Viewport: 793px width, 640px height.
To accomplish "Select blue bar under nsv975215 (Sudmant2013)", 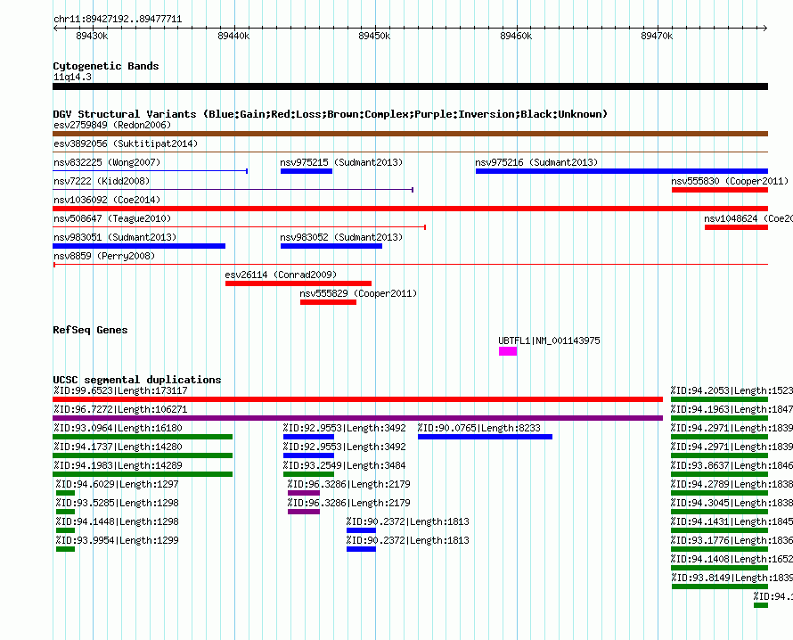I will click(x=307, y=171).
